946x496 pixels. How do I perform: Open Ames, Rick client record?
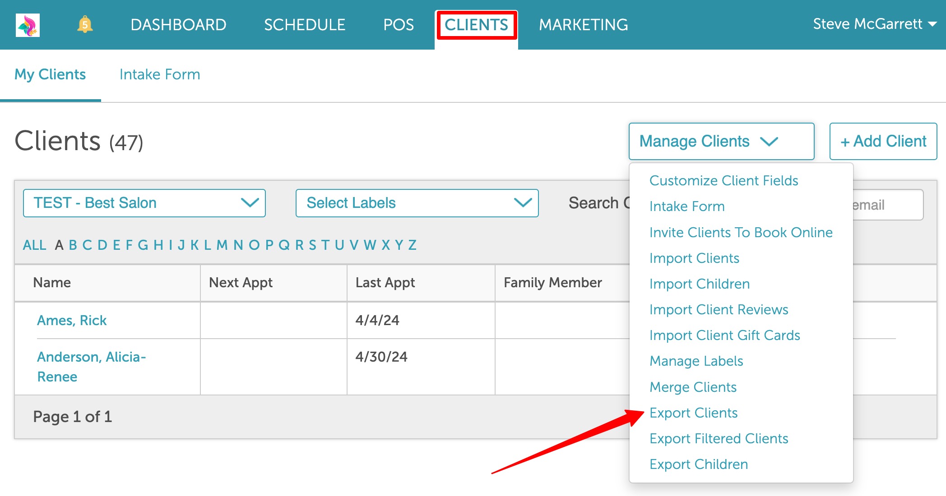tap(72, 320)
